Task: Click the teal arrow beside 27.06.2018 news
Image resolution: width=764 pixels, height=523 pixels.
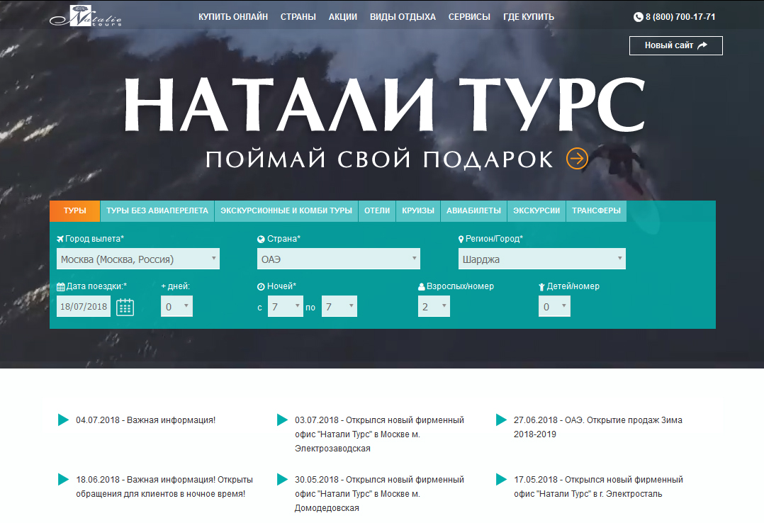Action: tap(501, 420)
